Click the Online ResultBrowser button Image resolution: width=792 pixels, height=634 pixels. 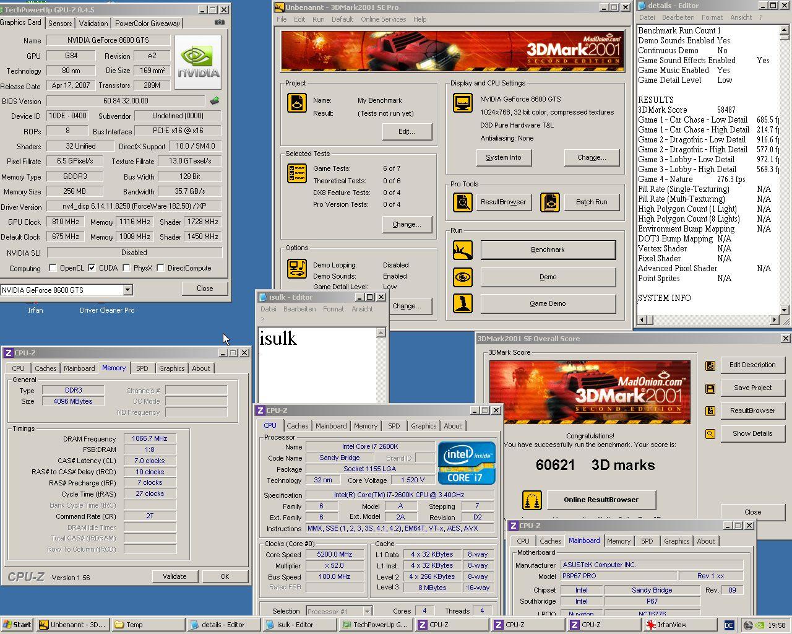point(601,500)
